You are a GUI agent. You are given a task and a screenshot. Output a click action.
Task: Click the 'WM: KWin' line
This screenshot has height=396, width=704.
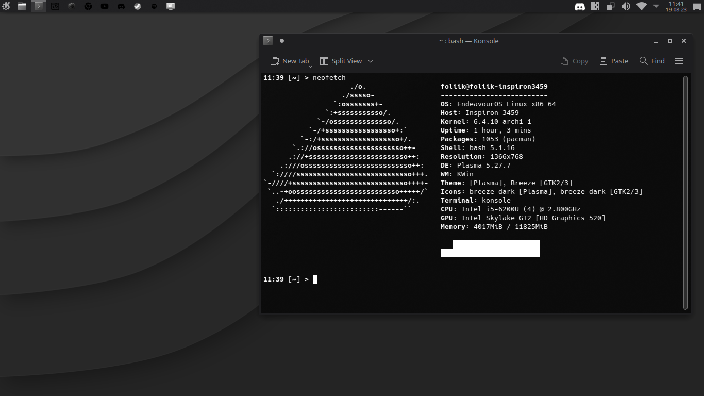(x=457, y=174)
